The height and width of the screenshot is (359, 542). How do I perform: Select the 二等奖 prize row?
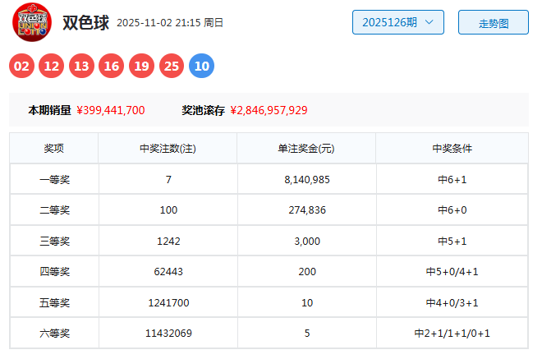click(x=54, y=210)
